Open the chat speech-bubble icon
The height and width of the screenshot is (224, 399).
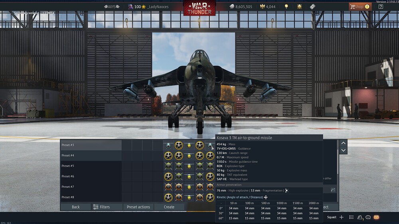coord(368,217)
